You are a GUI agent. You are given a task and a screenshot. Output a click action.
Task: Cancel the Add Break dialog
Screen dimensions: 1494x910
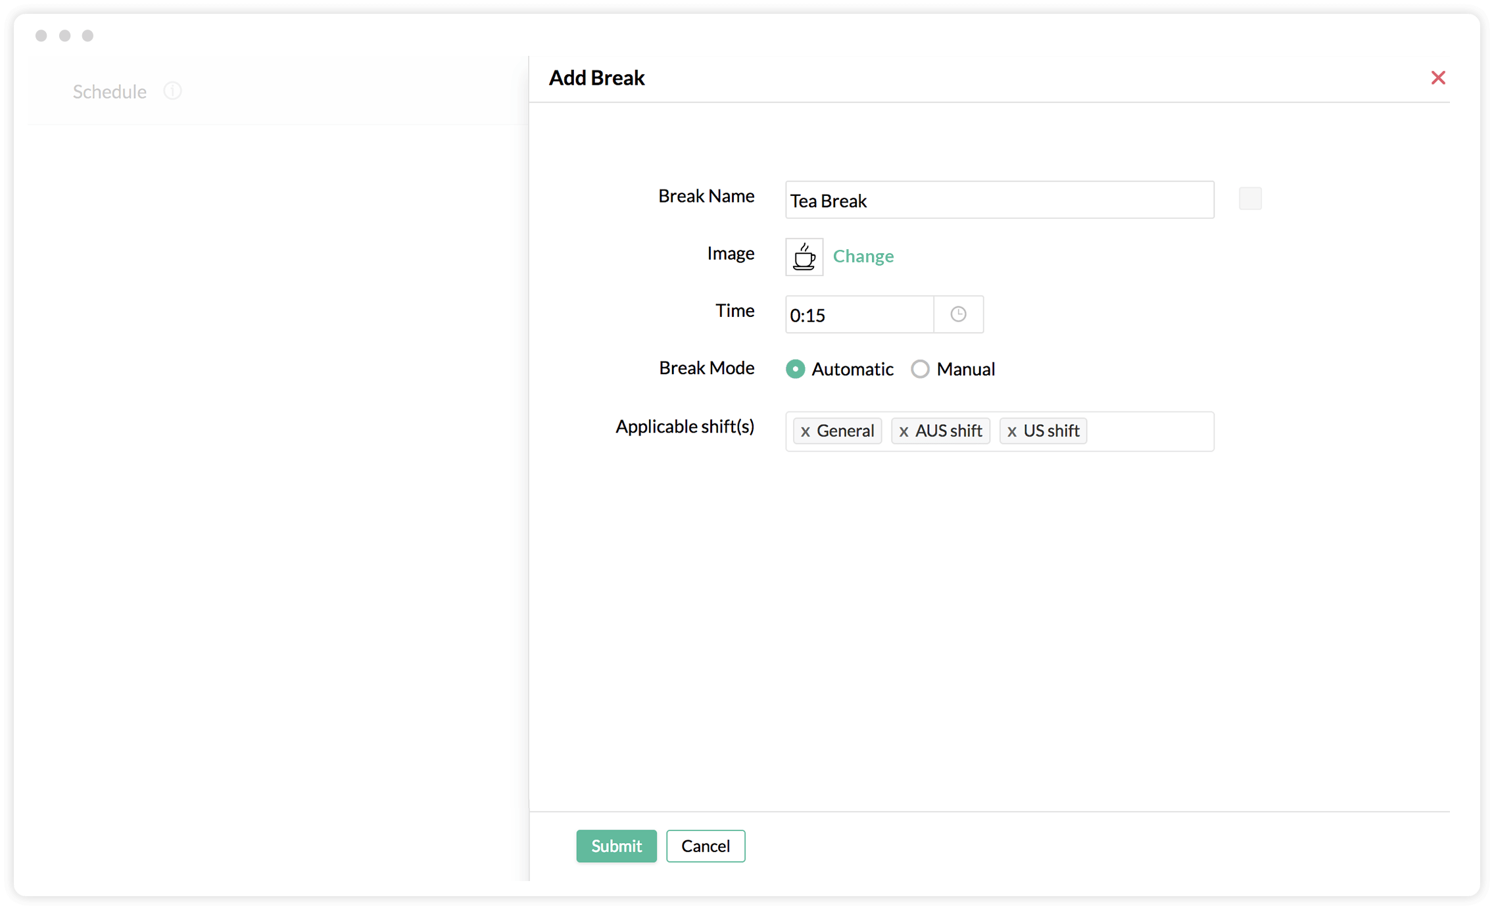click(706, 845)
